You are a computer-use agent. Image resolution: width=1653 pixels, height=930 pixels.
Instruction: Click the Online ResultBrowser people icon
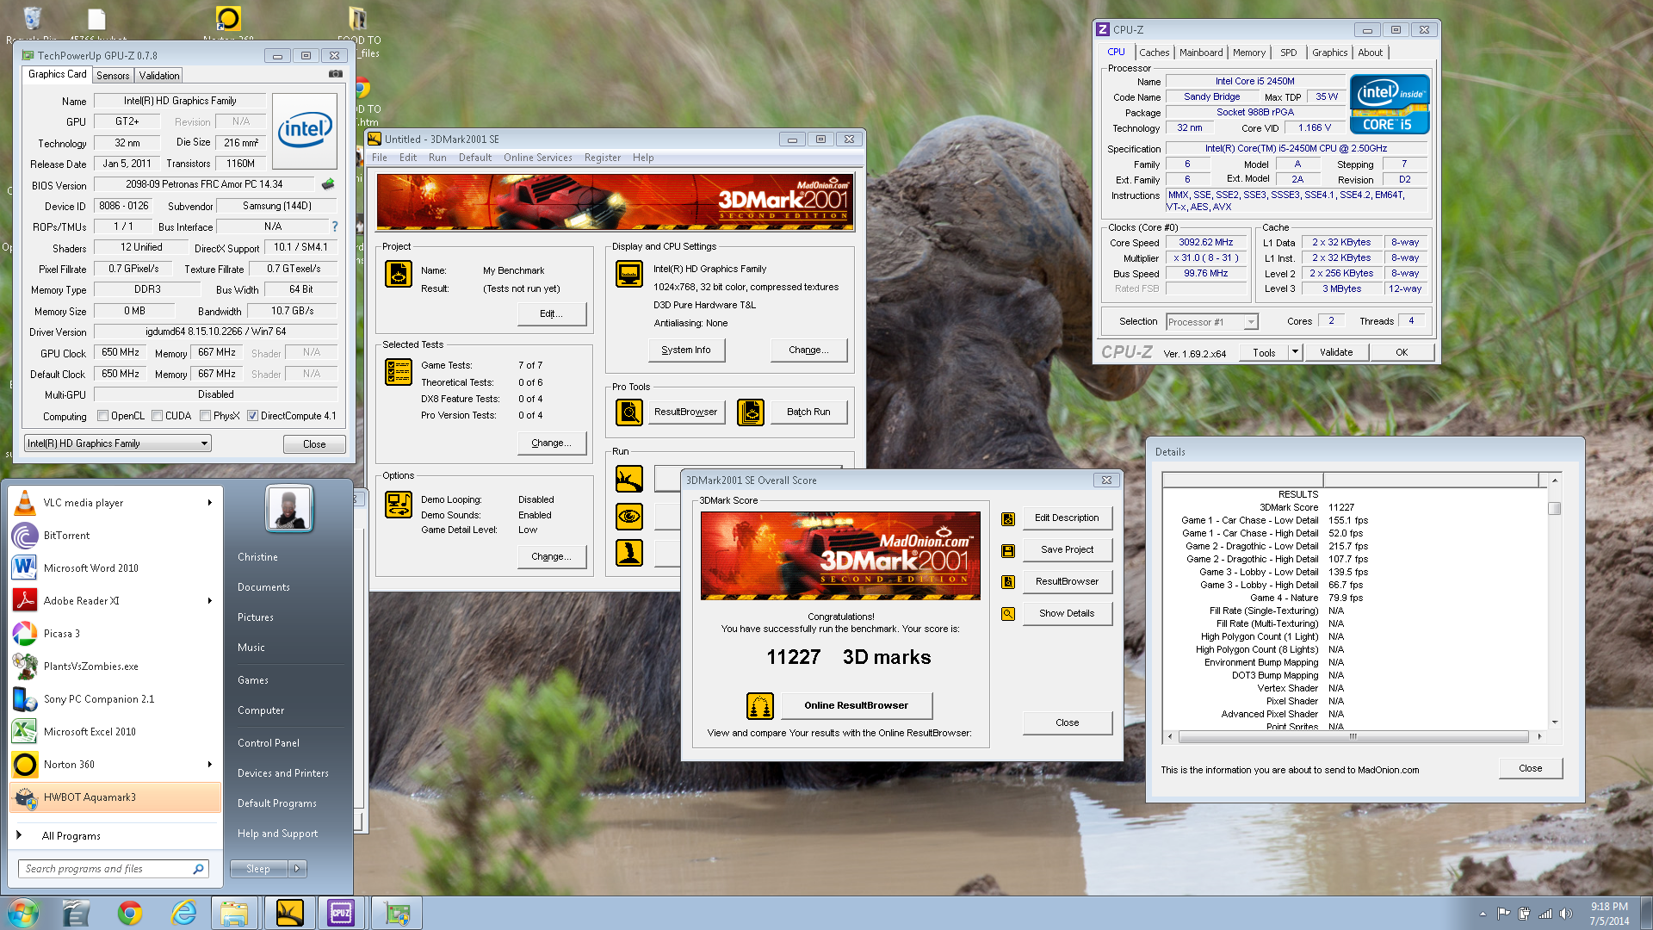point(760,706)
